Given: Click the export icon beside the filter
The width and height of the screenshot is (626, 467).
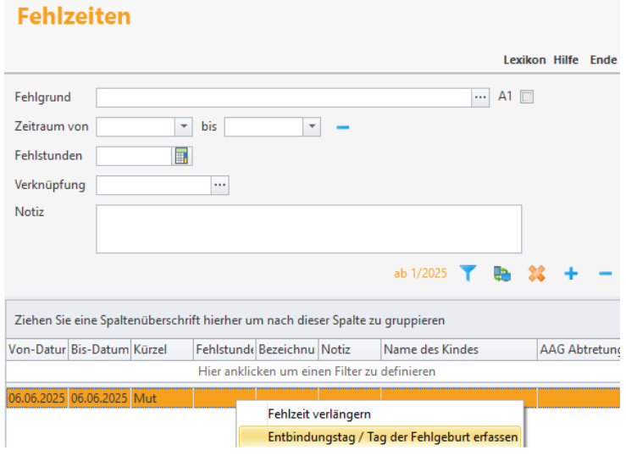Looking at the screenshot, I should click(x=502, y=274).
